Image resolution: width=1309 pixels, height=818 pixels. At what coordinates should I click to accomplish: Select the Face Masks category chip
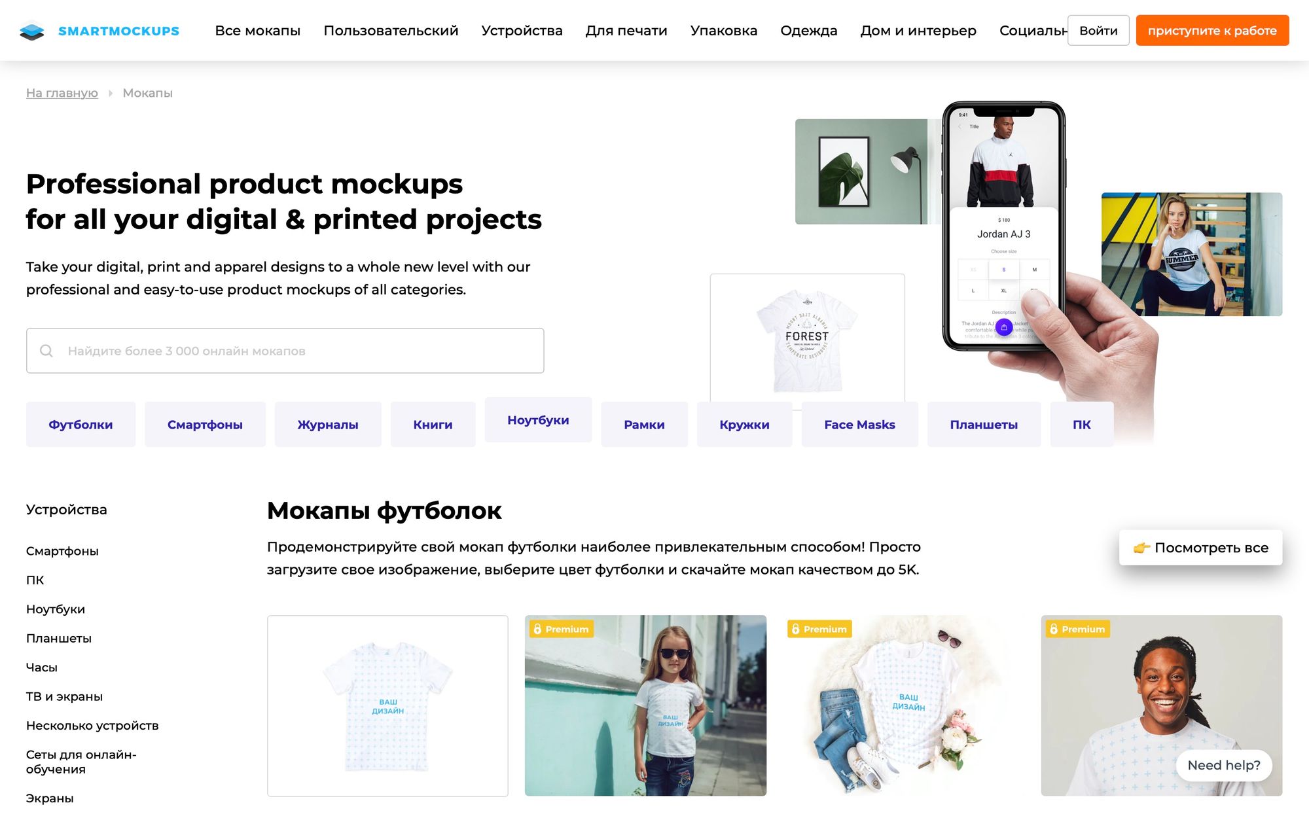(x=859, y=425)
